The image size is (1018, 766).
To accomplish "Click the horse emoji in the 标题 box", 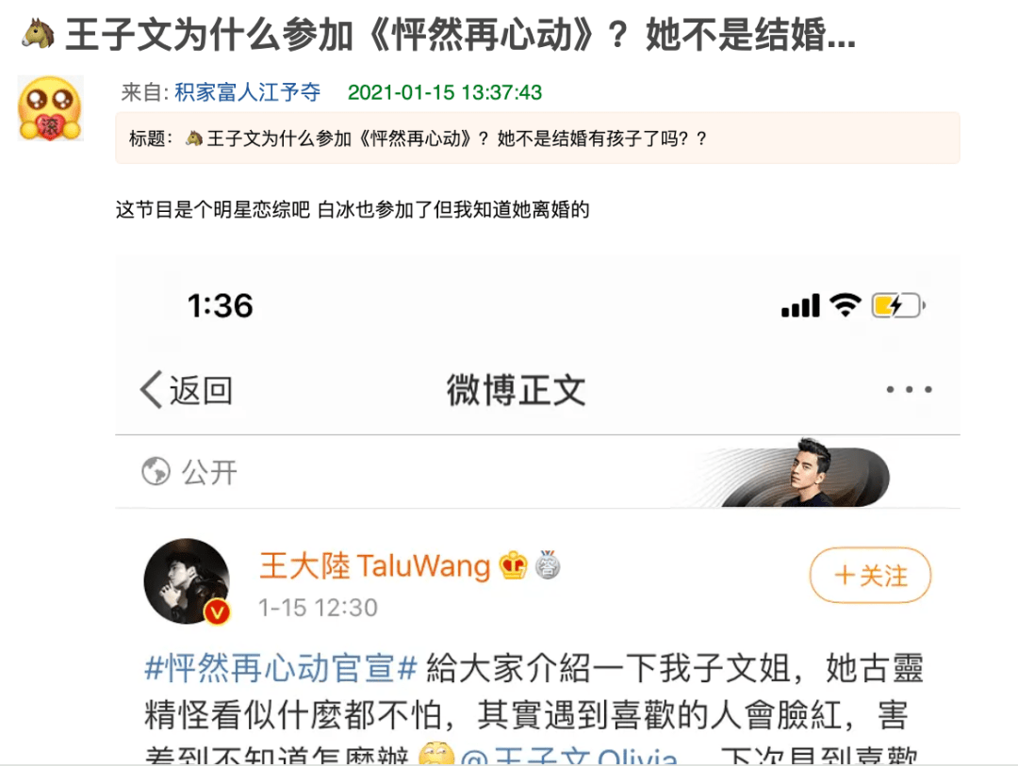I will [x=194, y=139].
